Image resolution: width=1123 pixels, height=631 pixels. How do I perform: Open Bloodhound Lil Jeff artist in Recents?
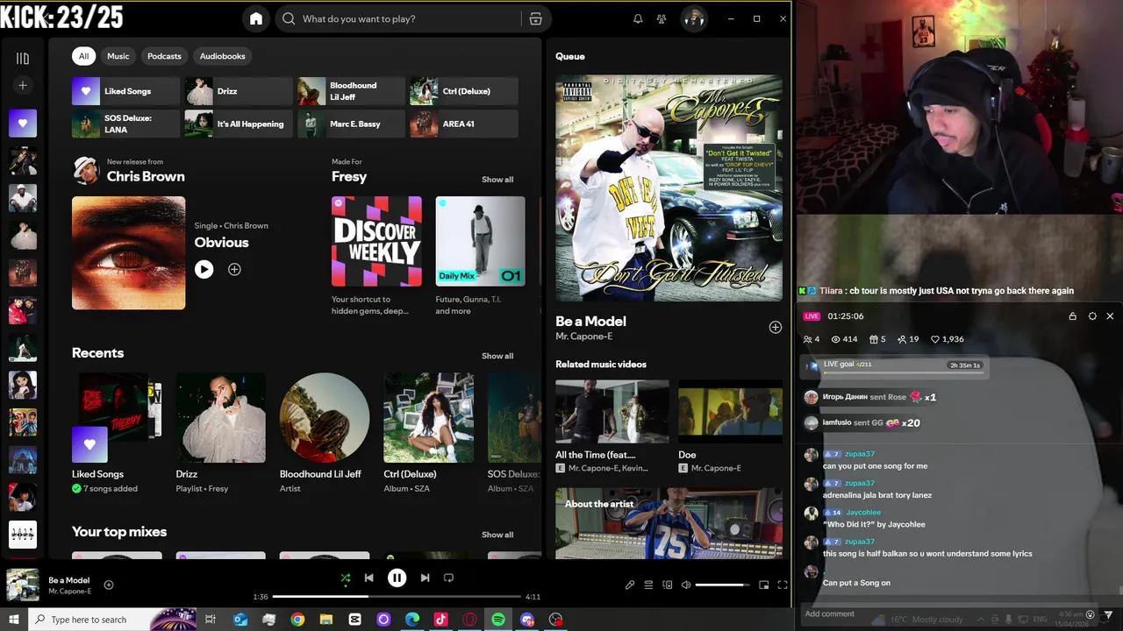pyautogui.click(x=325, y=418)
